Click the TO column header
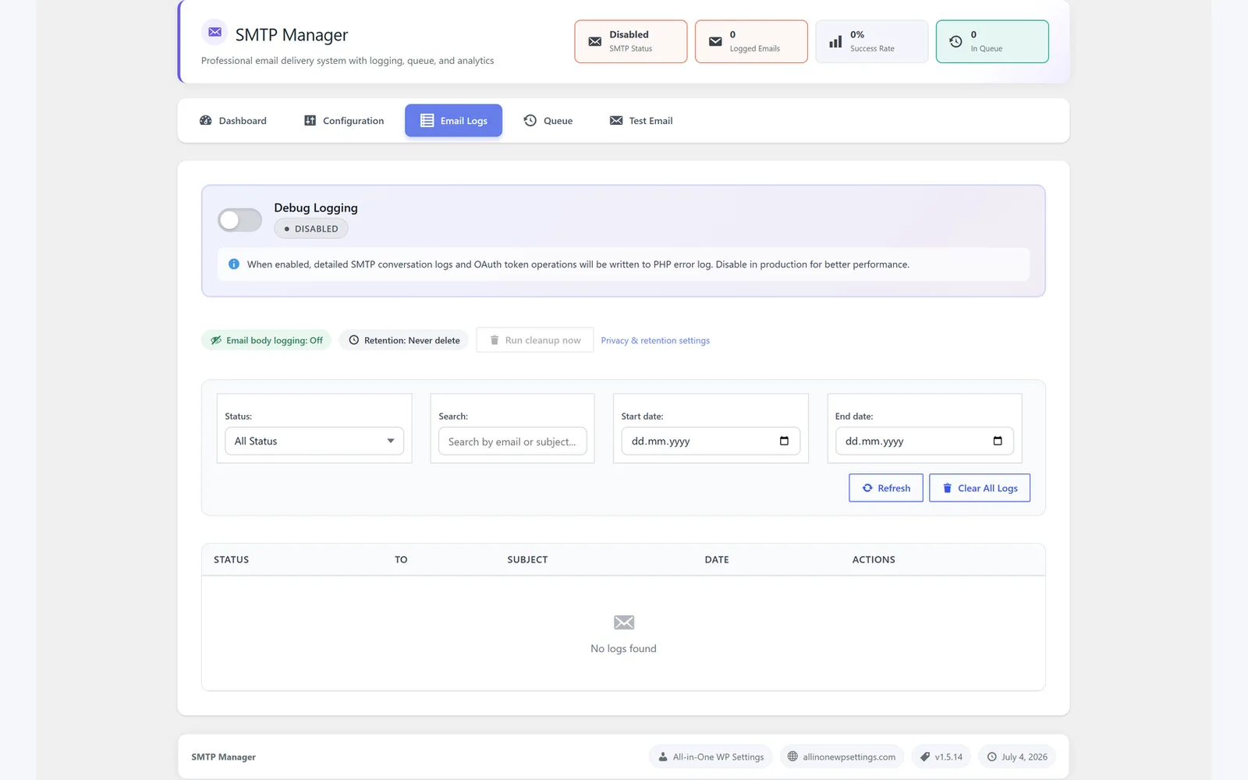The height and width of the screenshot is (780, 1248). (401, 560)
